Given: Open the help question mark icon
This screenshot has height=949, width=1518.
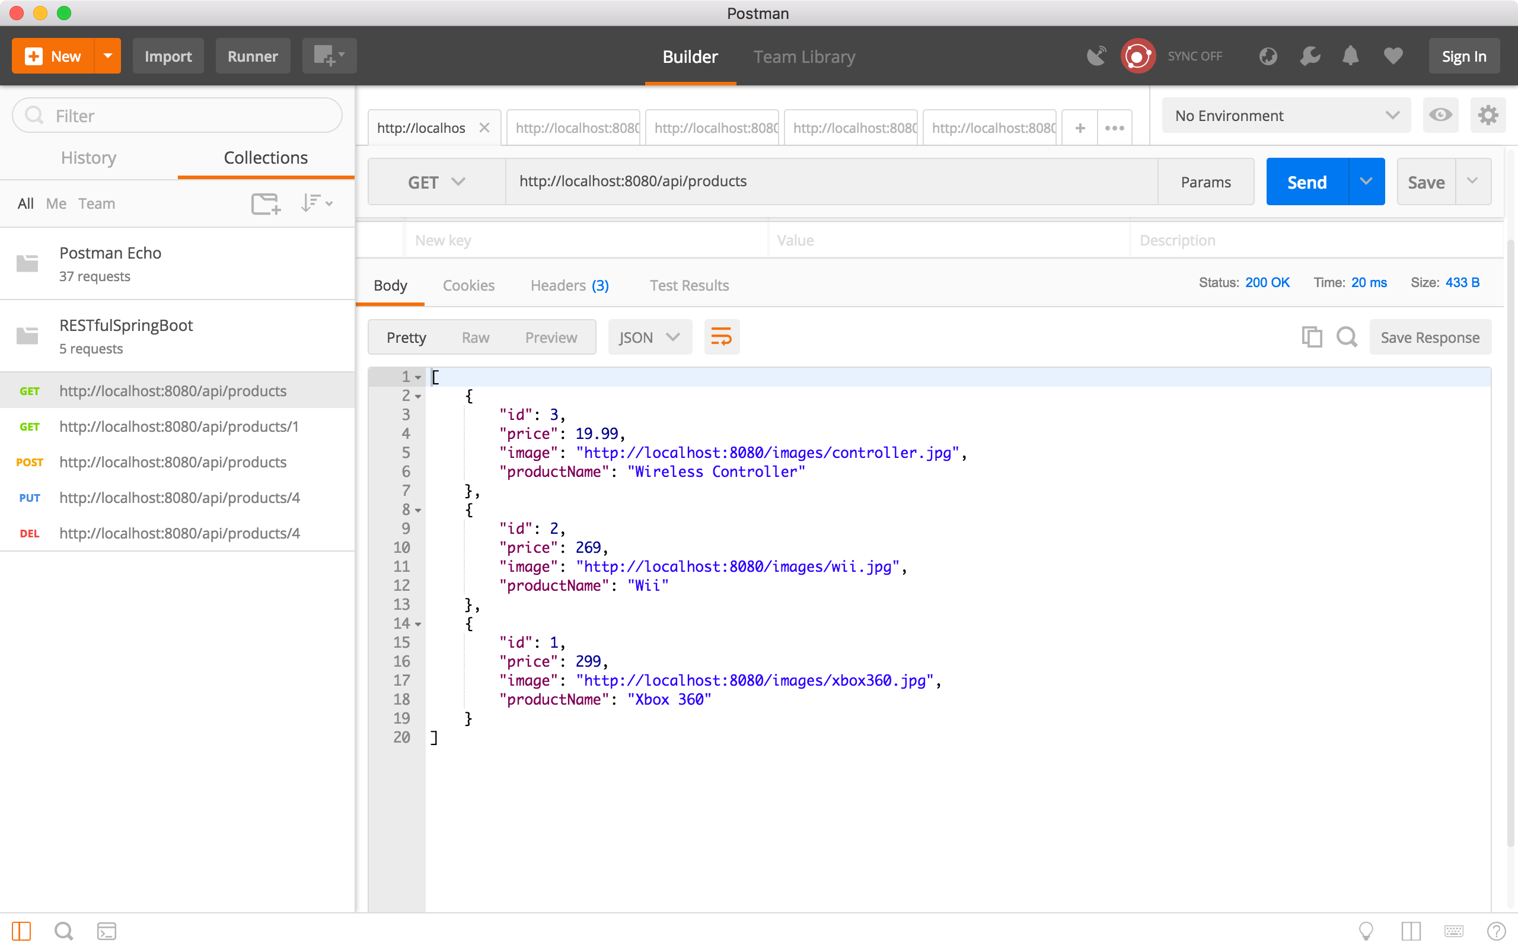Looking at the screenshot, I should (1496, 931).
